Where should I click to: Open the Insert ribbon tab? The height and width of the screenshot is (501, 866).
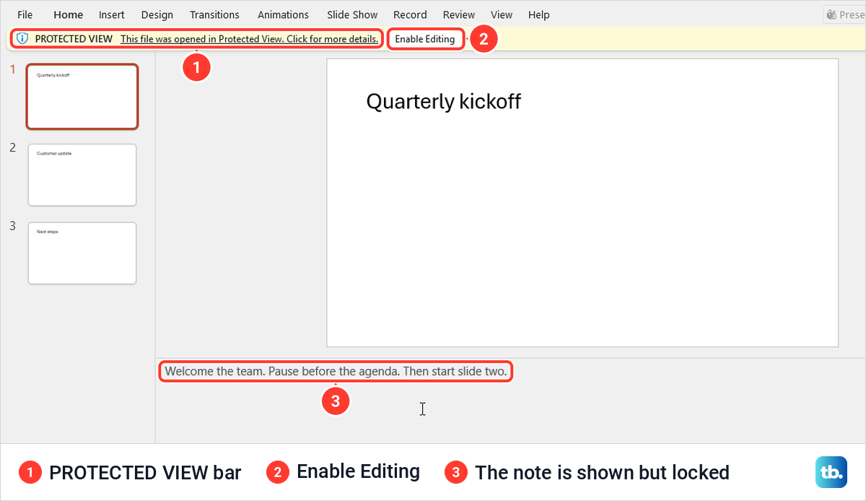point(112,14)
